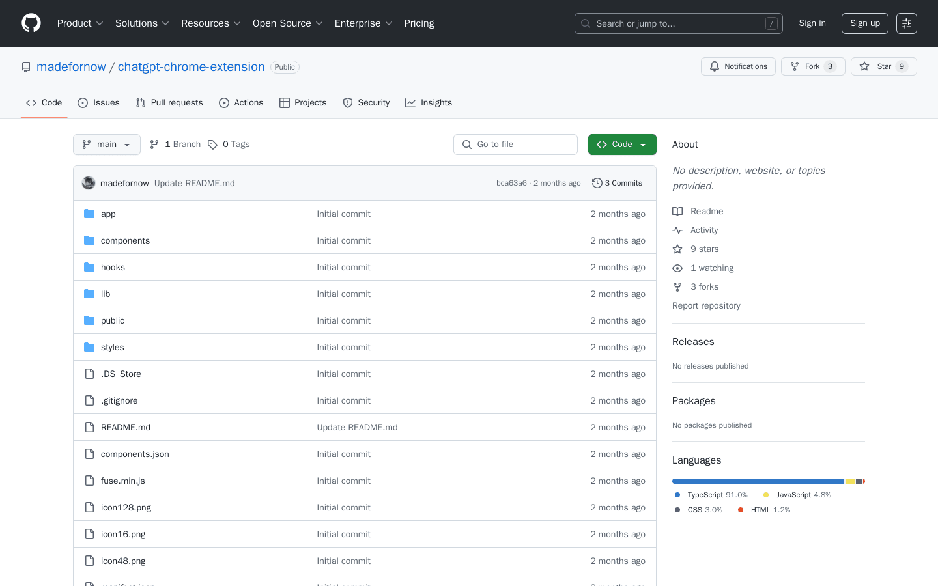
Task: Switch to the Actions tab
Action: pos(241,103)
